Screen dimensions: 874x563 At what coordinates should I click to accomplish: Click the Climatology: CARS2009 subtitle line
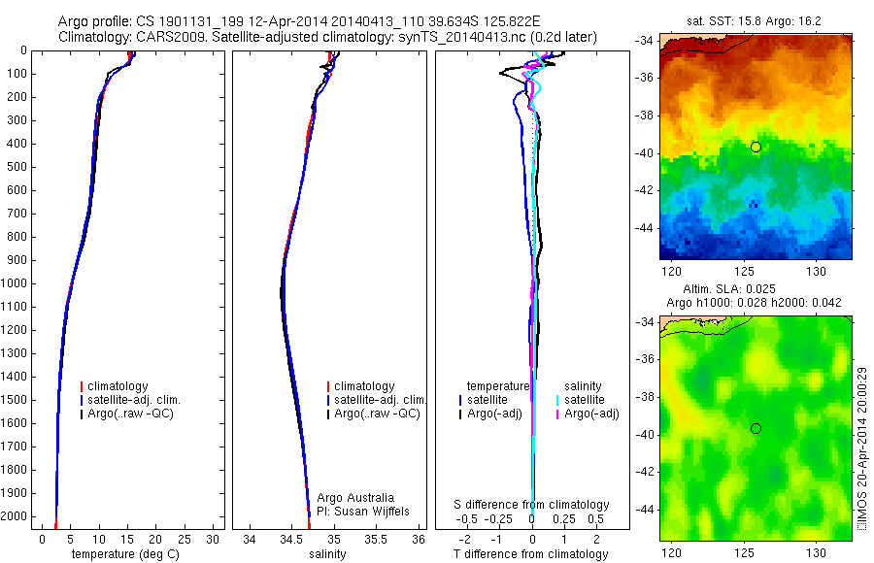click(x=327, y=37)
